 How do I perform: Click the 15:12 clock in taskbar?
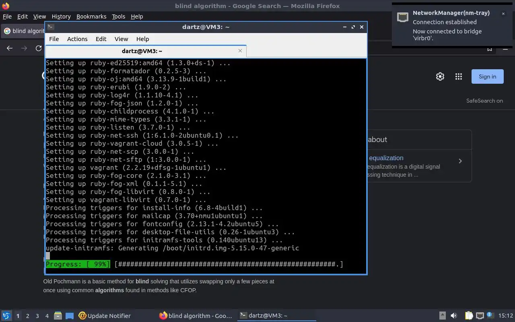coord(506,316)
